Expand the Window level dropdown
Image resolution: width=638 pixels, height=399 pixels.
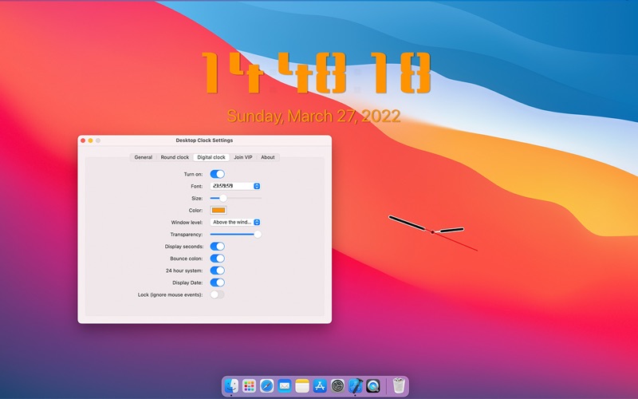[235, 223]
